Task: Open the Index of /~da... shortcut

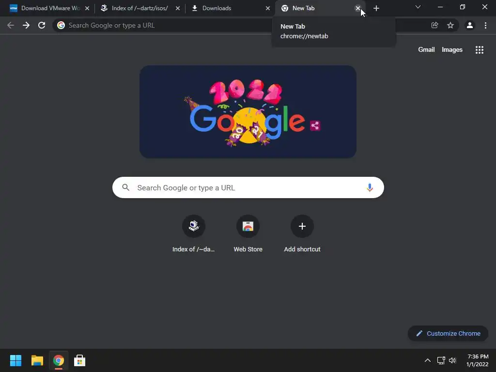Action: 194,234
